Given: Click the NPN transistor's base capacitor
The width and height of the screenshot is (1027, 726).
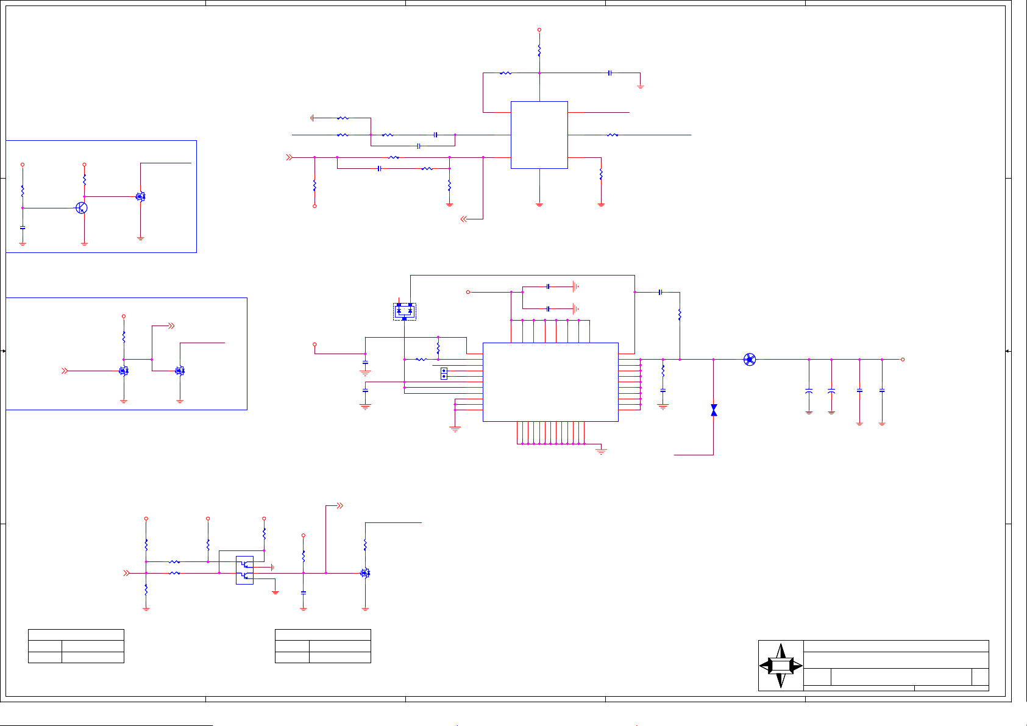Looking at the screenshot, I should [x=23, y=228].
